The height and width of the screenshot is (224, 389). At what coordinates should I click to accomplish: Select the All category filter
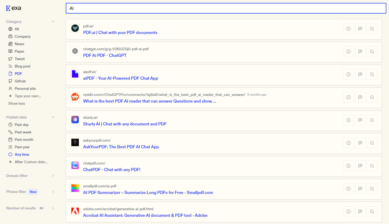pyautogui.click(x=14, y=29)
